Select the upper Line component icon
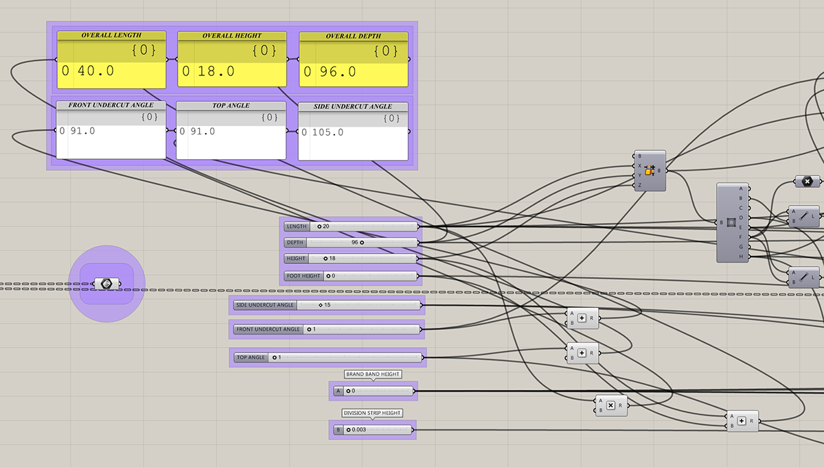 click(803, 217)
